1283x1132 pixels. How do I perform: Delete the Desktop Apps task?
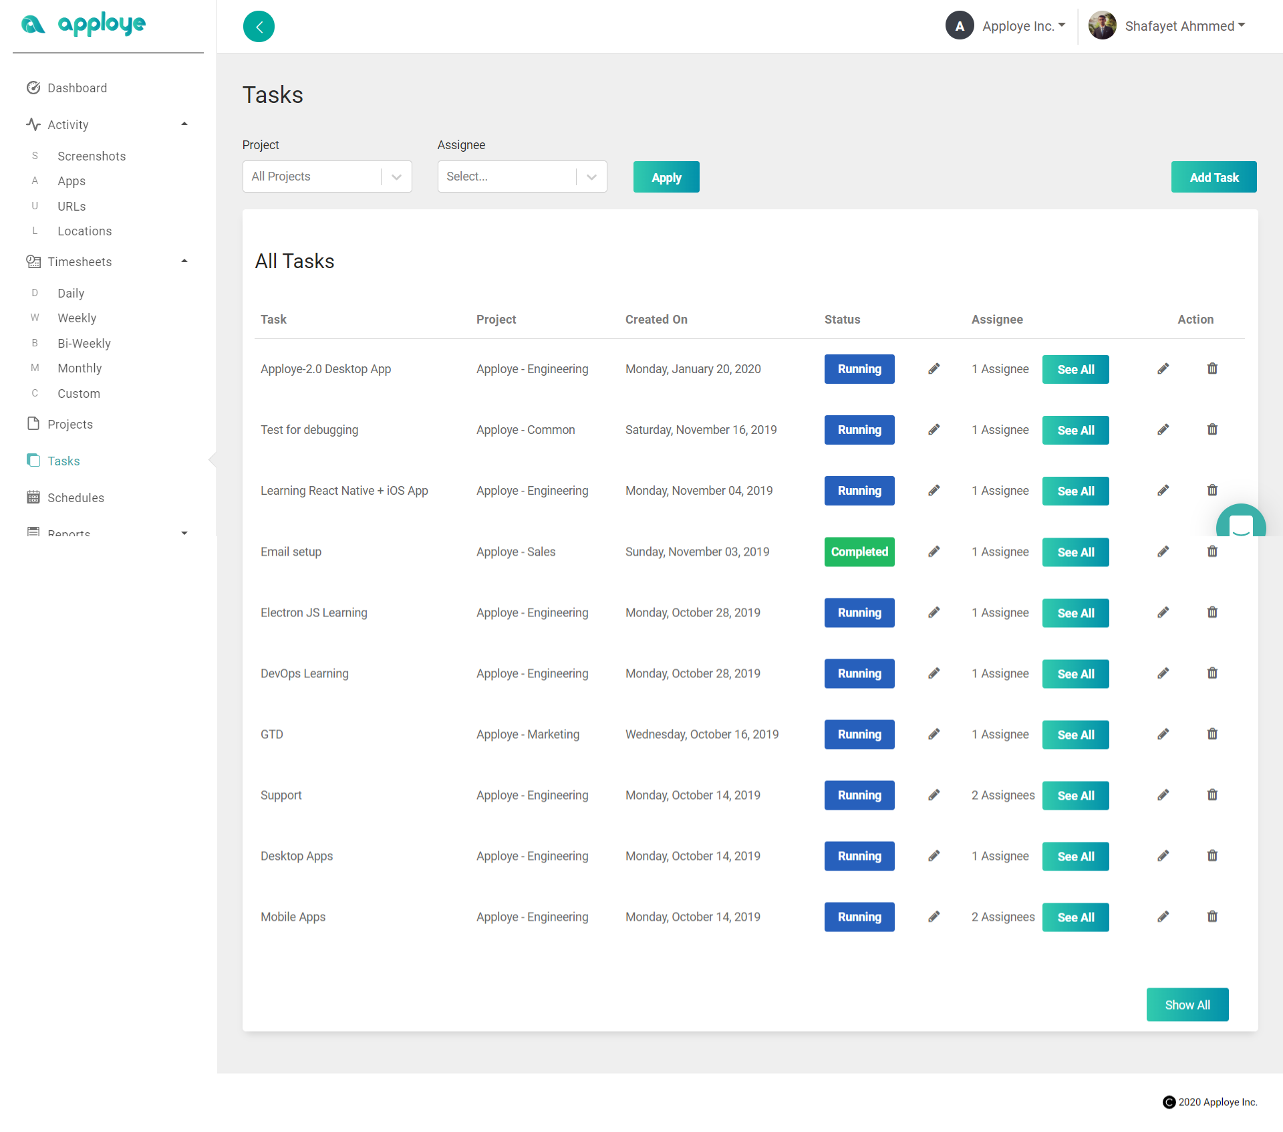tap(1212, 856)
